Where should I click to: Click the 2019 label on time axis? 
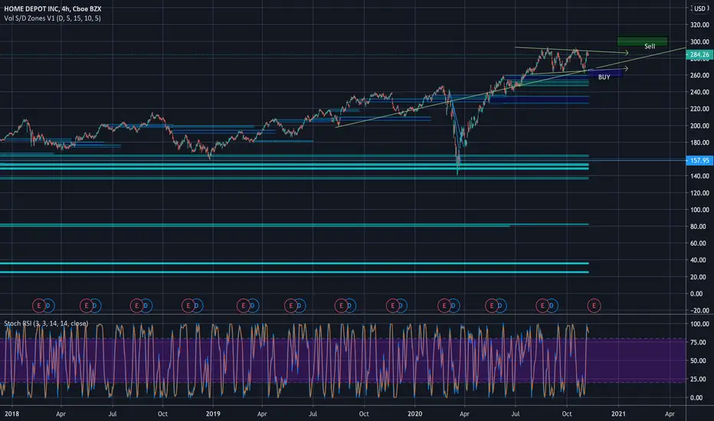[213, 413]
